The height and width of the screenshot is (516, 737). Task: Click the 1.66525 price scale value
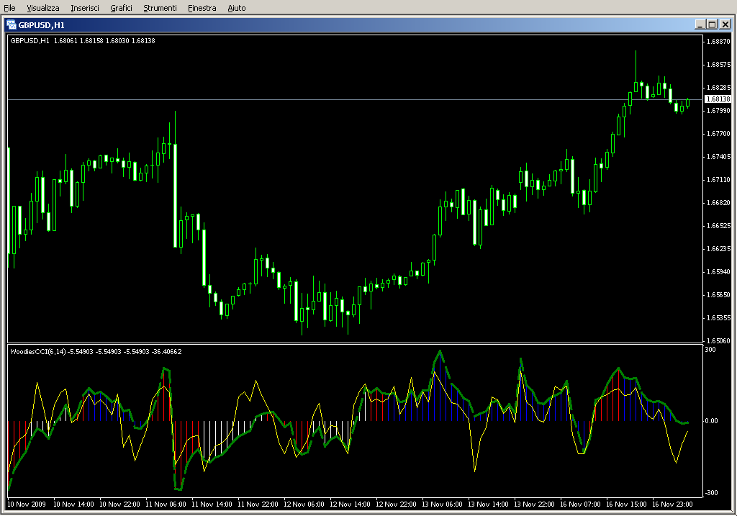(719, 225)
